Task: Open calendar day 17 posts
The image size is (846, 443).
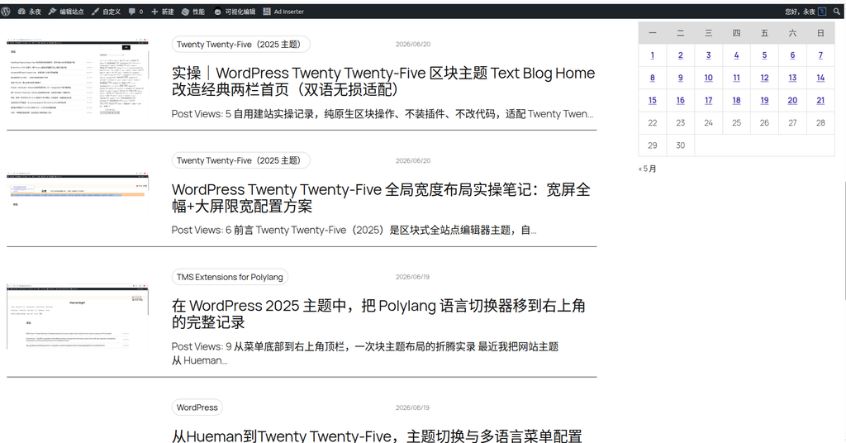Action: click(x=708, y=100)
